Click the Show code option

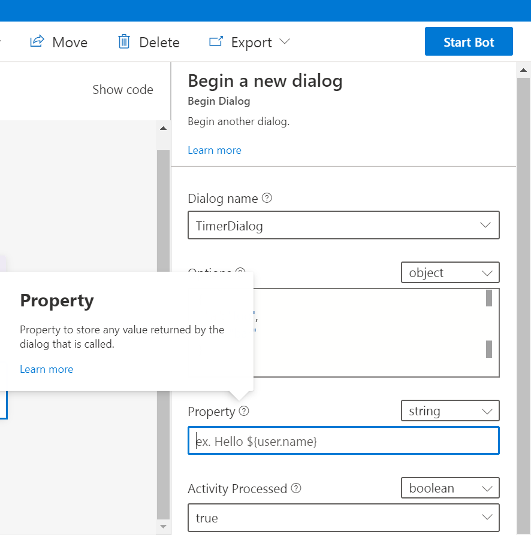tap(123, 89)
